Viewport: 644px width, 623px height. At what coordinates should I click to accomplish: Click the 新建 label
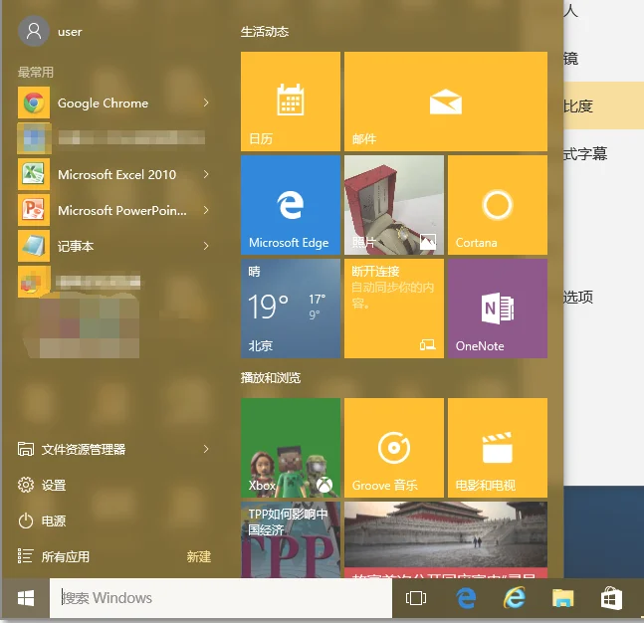coord(199,557)
